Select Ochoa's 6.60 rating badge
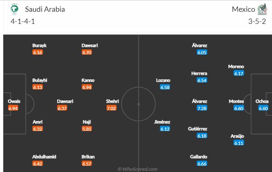272x172 pixels. point(263,108)
